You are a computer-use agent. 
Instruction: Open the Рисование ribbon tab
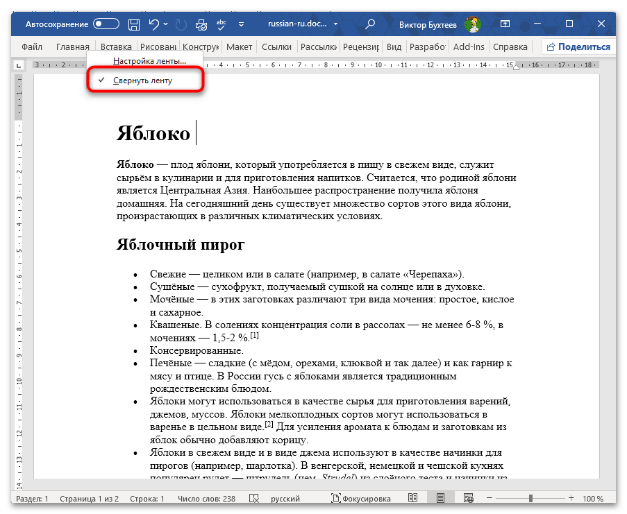[158, 46]
